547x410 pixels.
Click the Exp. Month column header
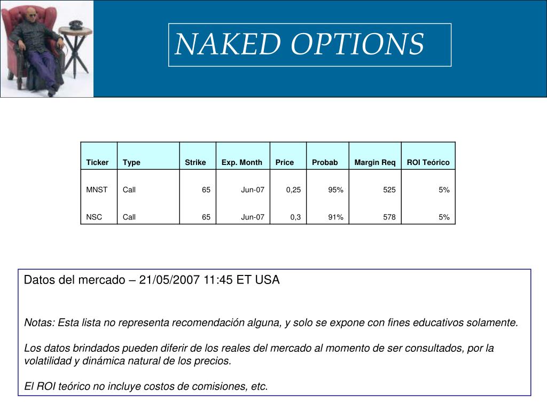click(243, 156)
